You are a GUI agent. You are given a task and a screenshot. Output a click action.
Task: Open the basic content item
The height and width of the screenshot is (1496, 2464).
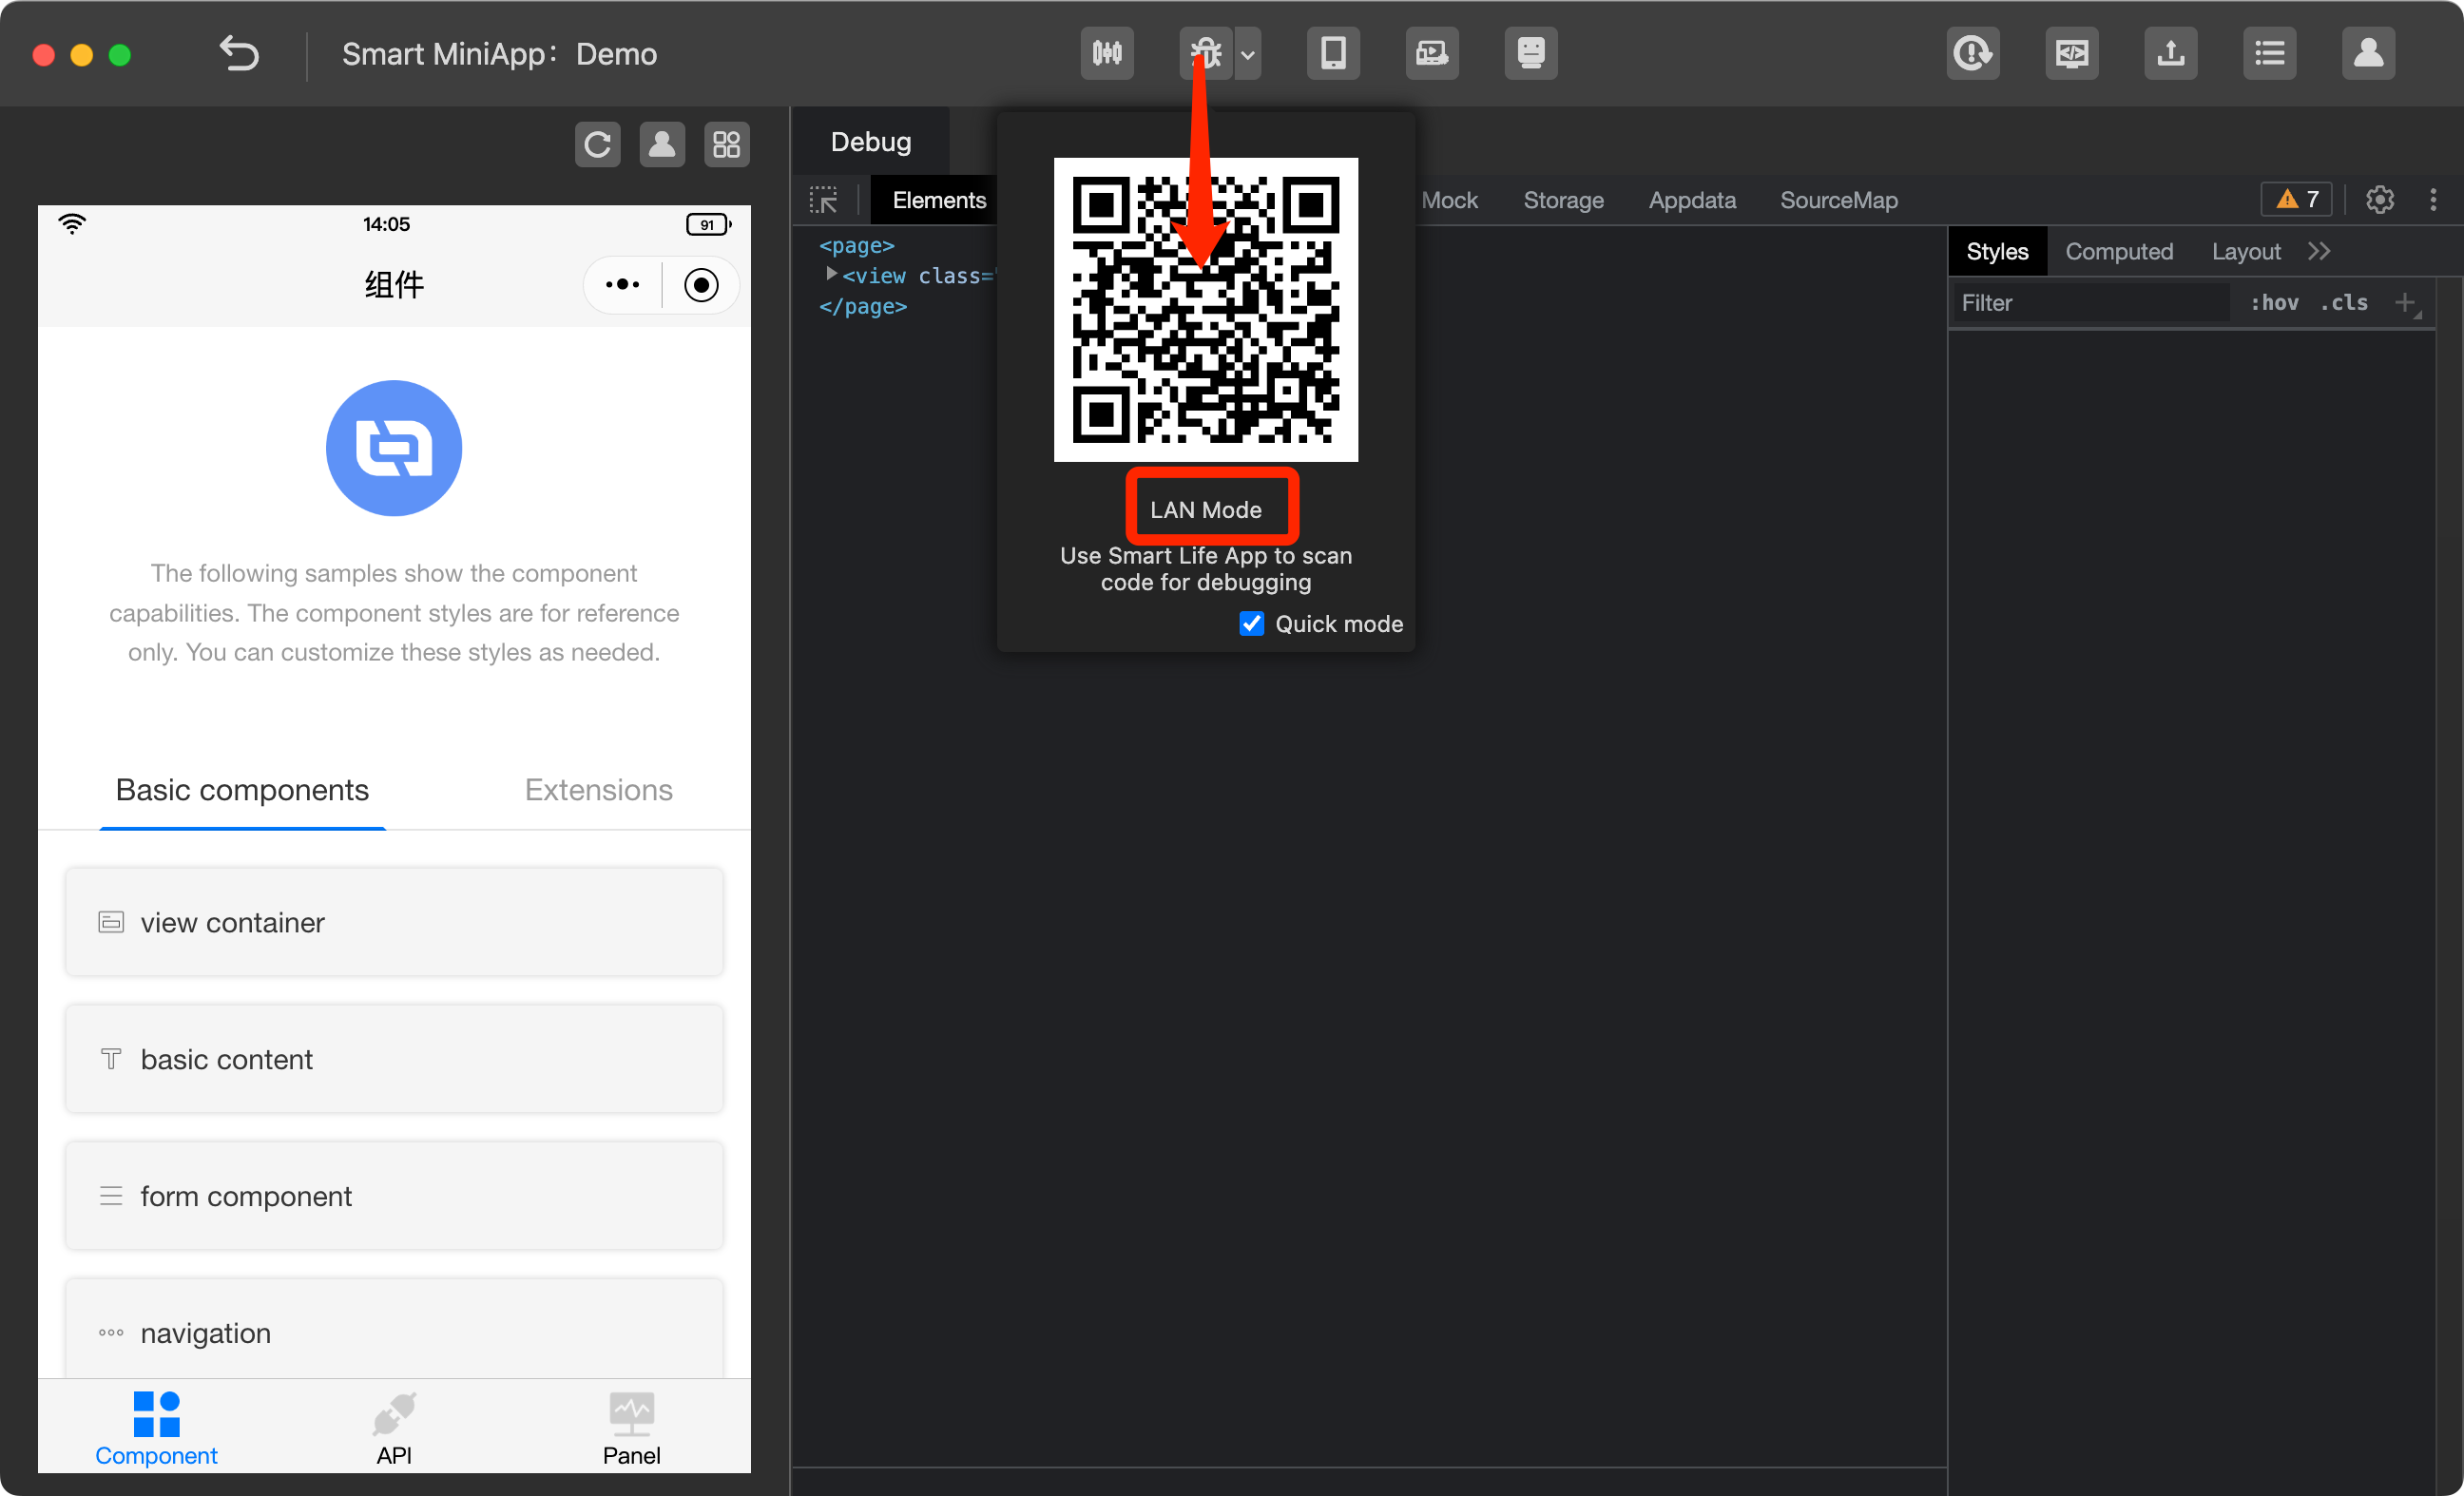point(394,1059)
